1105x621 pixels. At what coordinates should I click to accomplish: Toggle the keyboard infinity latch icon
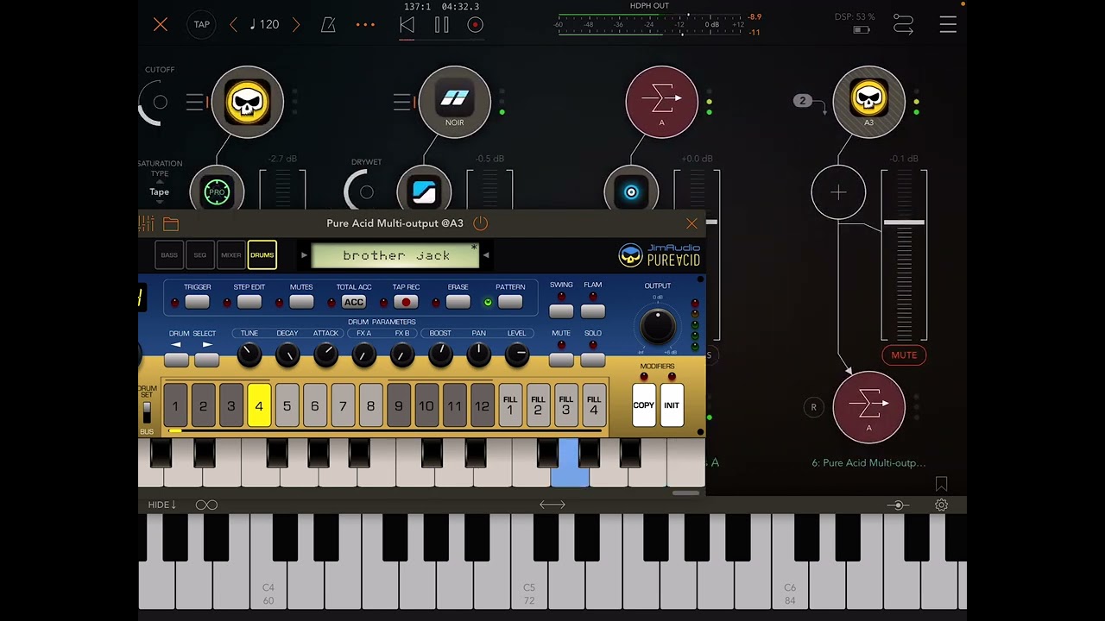pyautogui.click(x=206, y=505)
